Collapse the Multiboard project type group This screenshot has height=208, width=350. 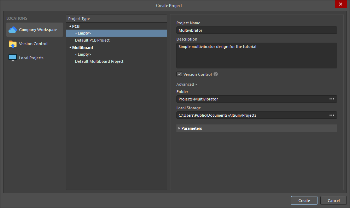pyautogui.click(x=70, y=48)
